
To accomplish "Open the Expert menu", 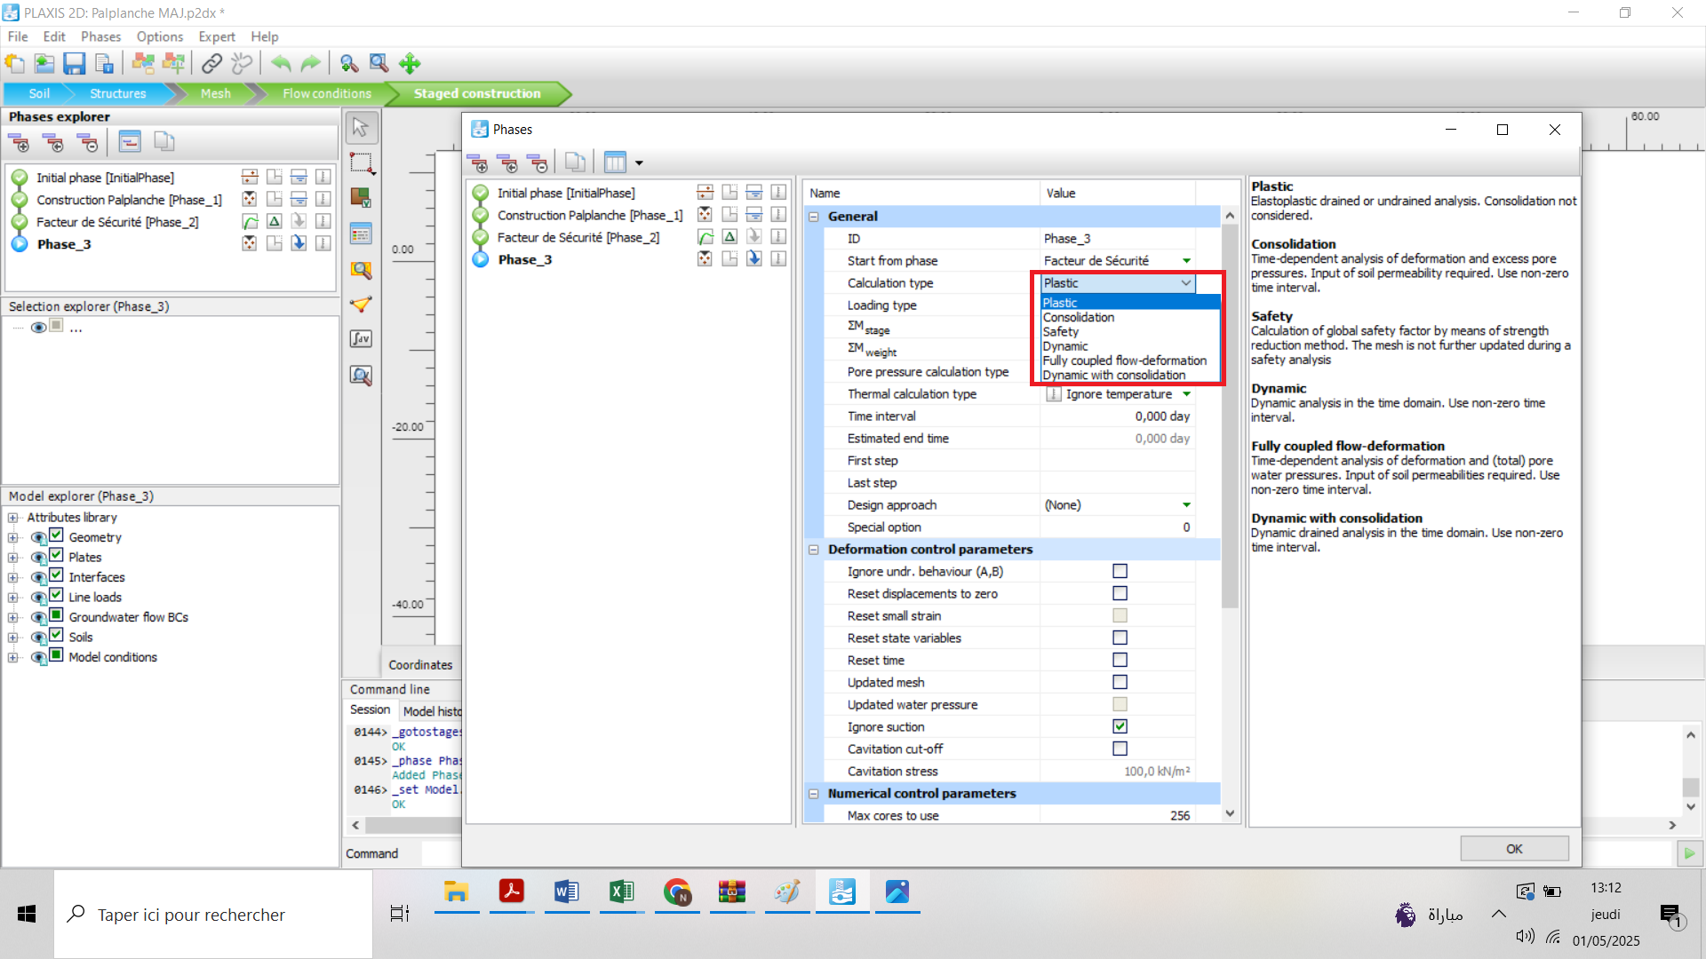I will click(217, 36).
